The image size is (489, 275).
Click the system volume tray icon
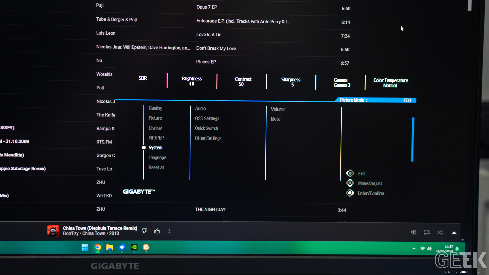click(429, 249)
